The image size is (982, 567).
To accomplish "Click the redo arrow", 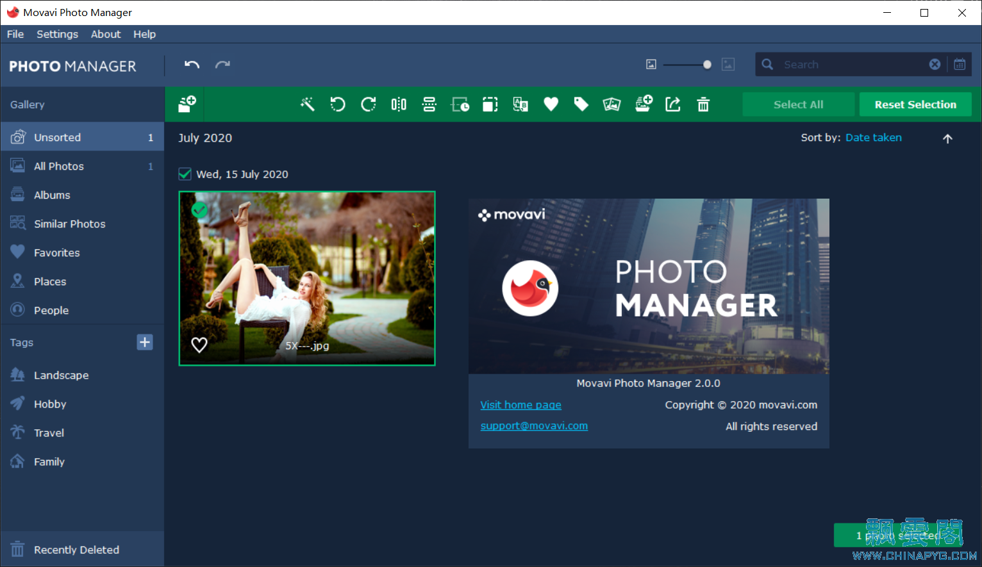I will click(222, 64).
